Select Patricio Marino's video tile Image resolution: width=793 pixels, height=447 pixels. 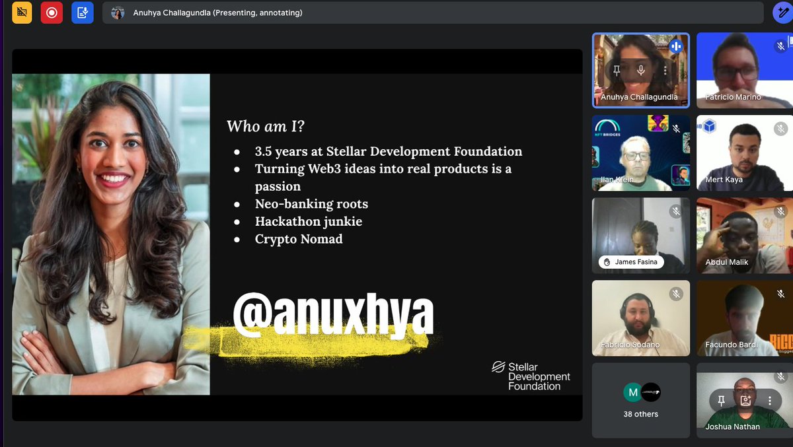pyautogui.click(x=745, y=71)
